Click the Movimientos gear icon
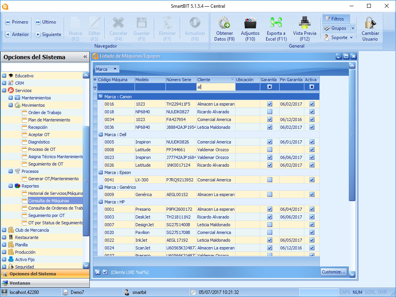The image size is (396, 297). (17, 105)
